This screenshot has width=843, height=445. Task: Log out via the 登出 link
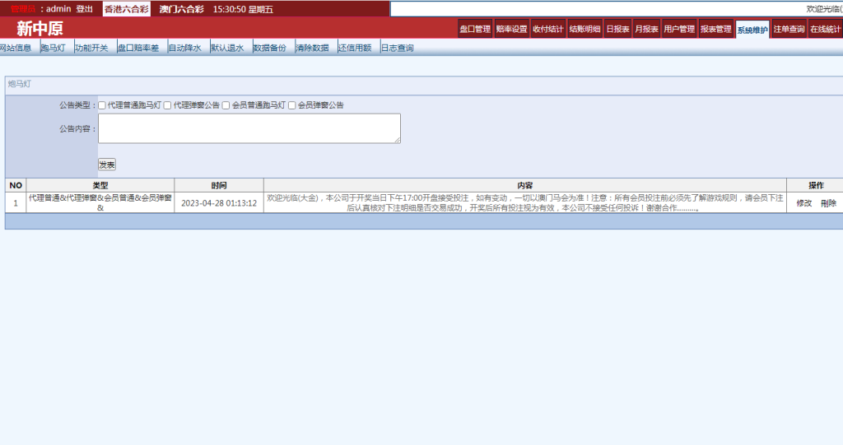(x=84, y=9)
